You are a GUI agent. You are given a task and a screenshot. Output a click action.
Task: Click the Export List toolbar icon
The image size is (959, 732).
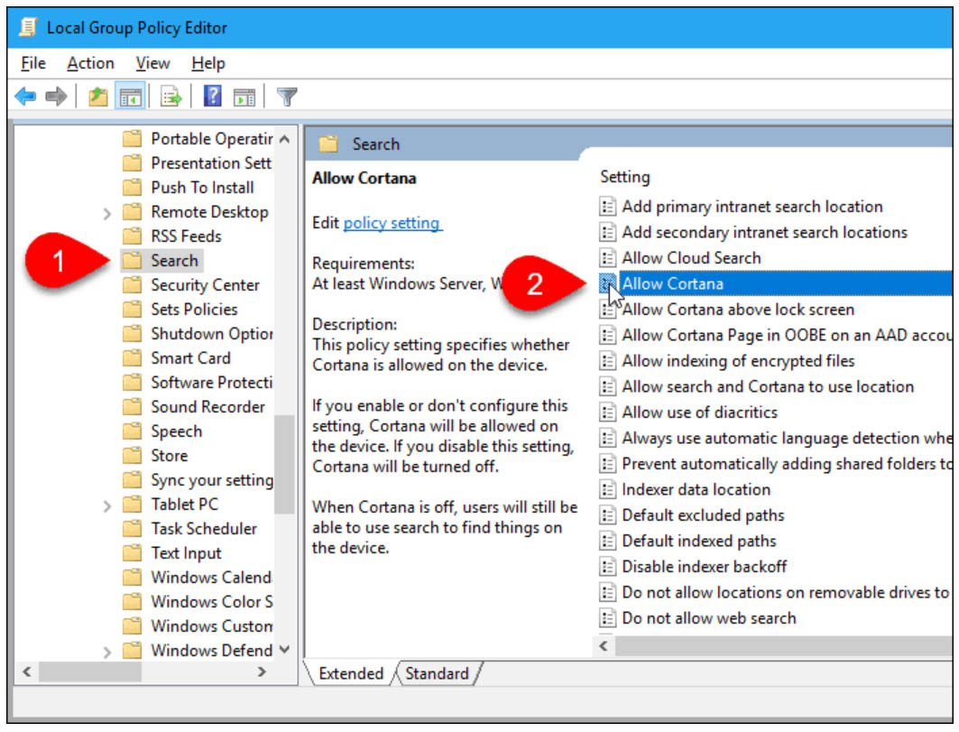point(171,97)
